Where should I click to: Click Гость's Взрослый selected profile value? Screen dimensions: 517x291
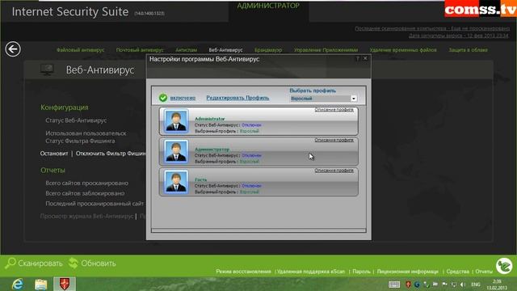[x=250, y=192]
